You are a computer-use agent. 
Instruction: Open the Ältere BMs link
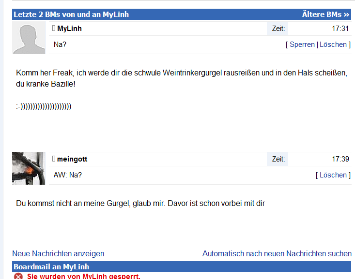325,14
